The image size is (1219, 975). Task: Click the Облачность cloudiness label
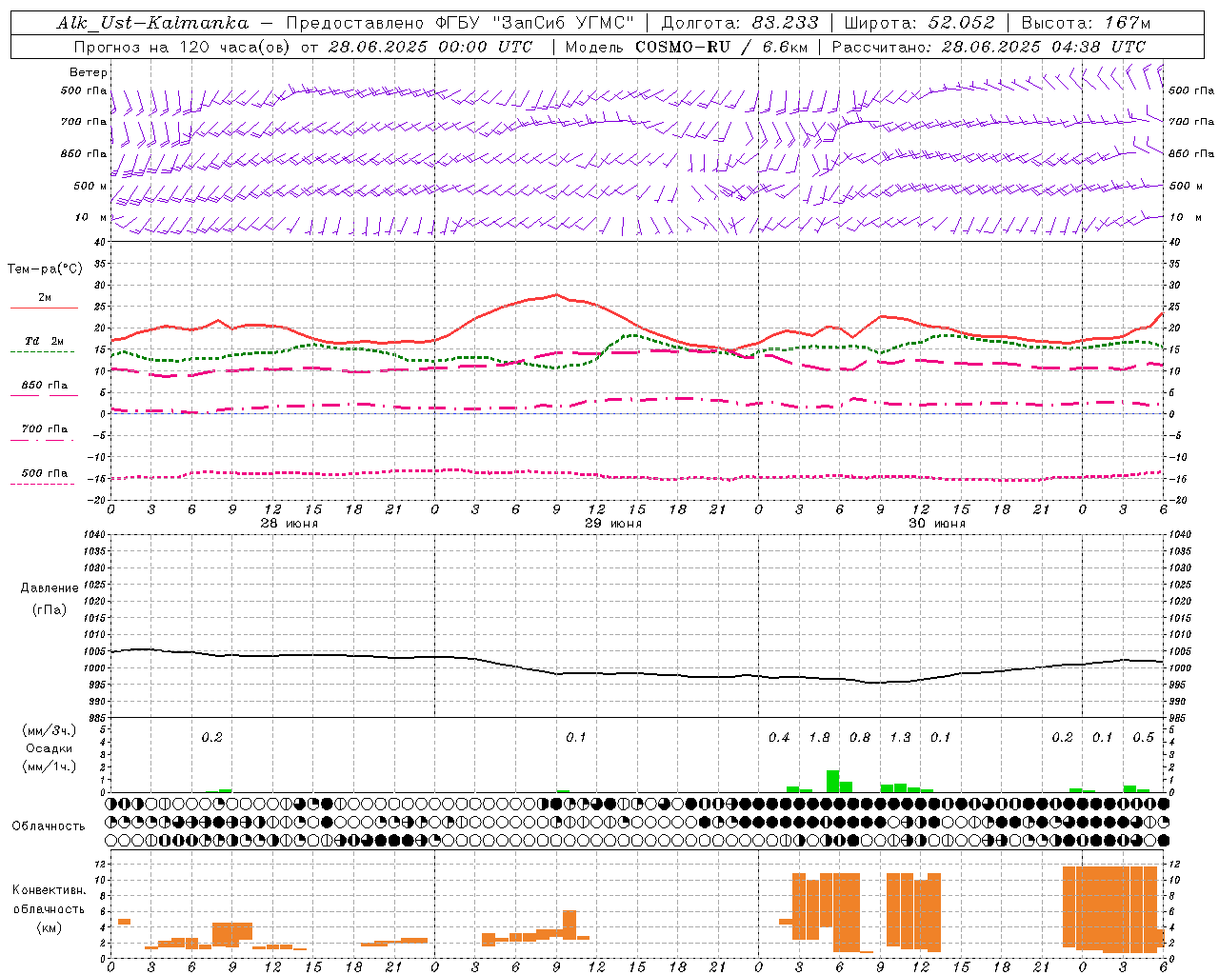[49, 826]
